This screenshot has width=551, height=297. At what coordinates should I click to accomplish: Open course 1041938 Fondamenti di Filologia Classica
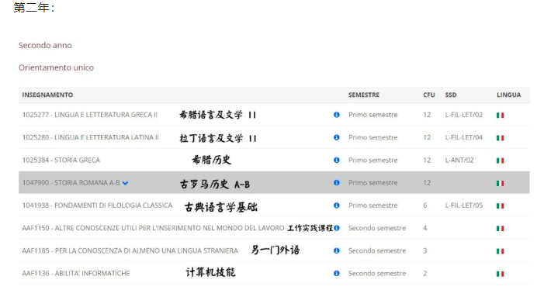[97, 205]
